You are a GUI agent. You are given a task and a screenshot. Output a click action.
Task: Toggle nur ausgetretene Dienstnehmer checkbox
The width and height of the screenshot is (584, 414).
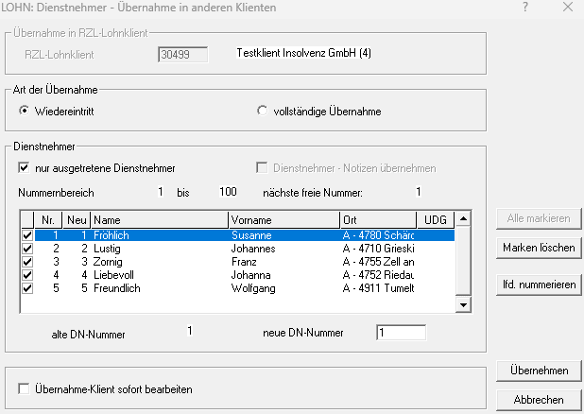25,168
